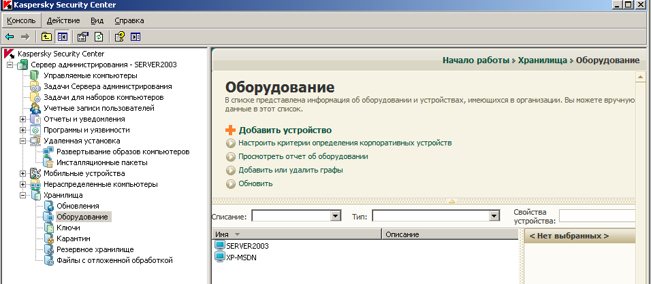
Task: Open the Справка menu
Action: coord(129,20)
